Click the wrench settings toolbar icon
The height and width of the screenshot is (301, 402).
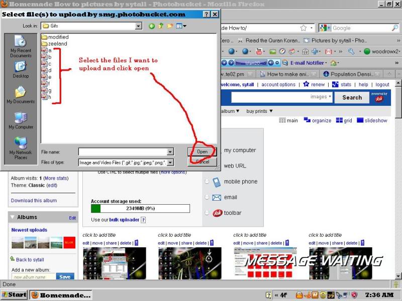coord(351,52)
